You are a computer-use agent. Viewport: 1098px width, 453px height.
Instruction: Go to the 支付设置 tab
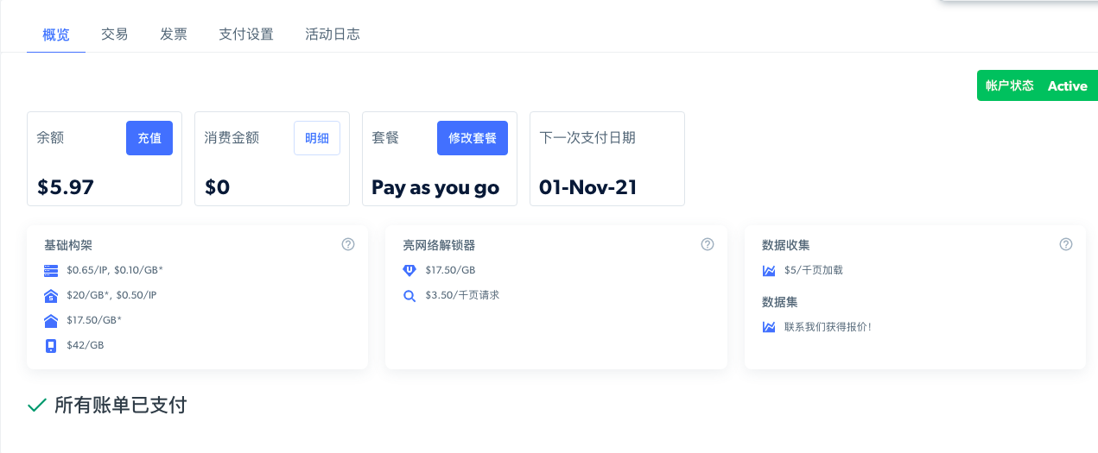tap(246, 35)
